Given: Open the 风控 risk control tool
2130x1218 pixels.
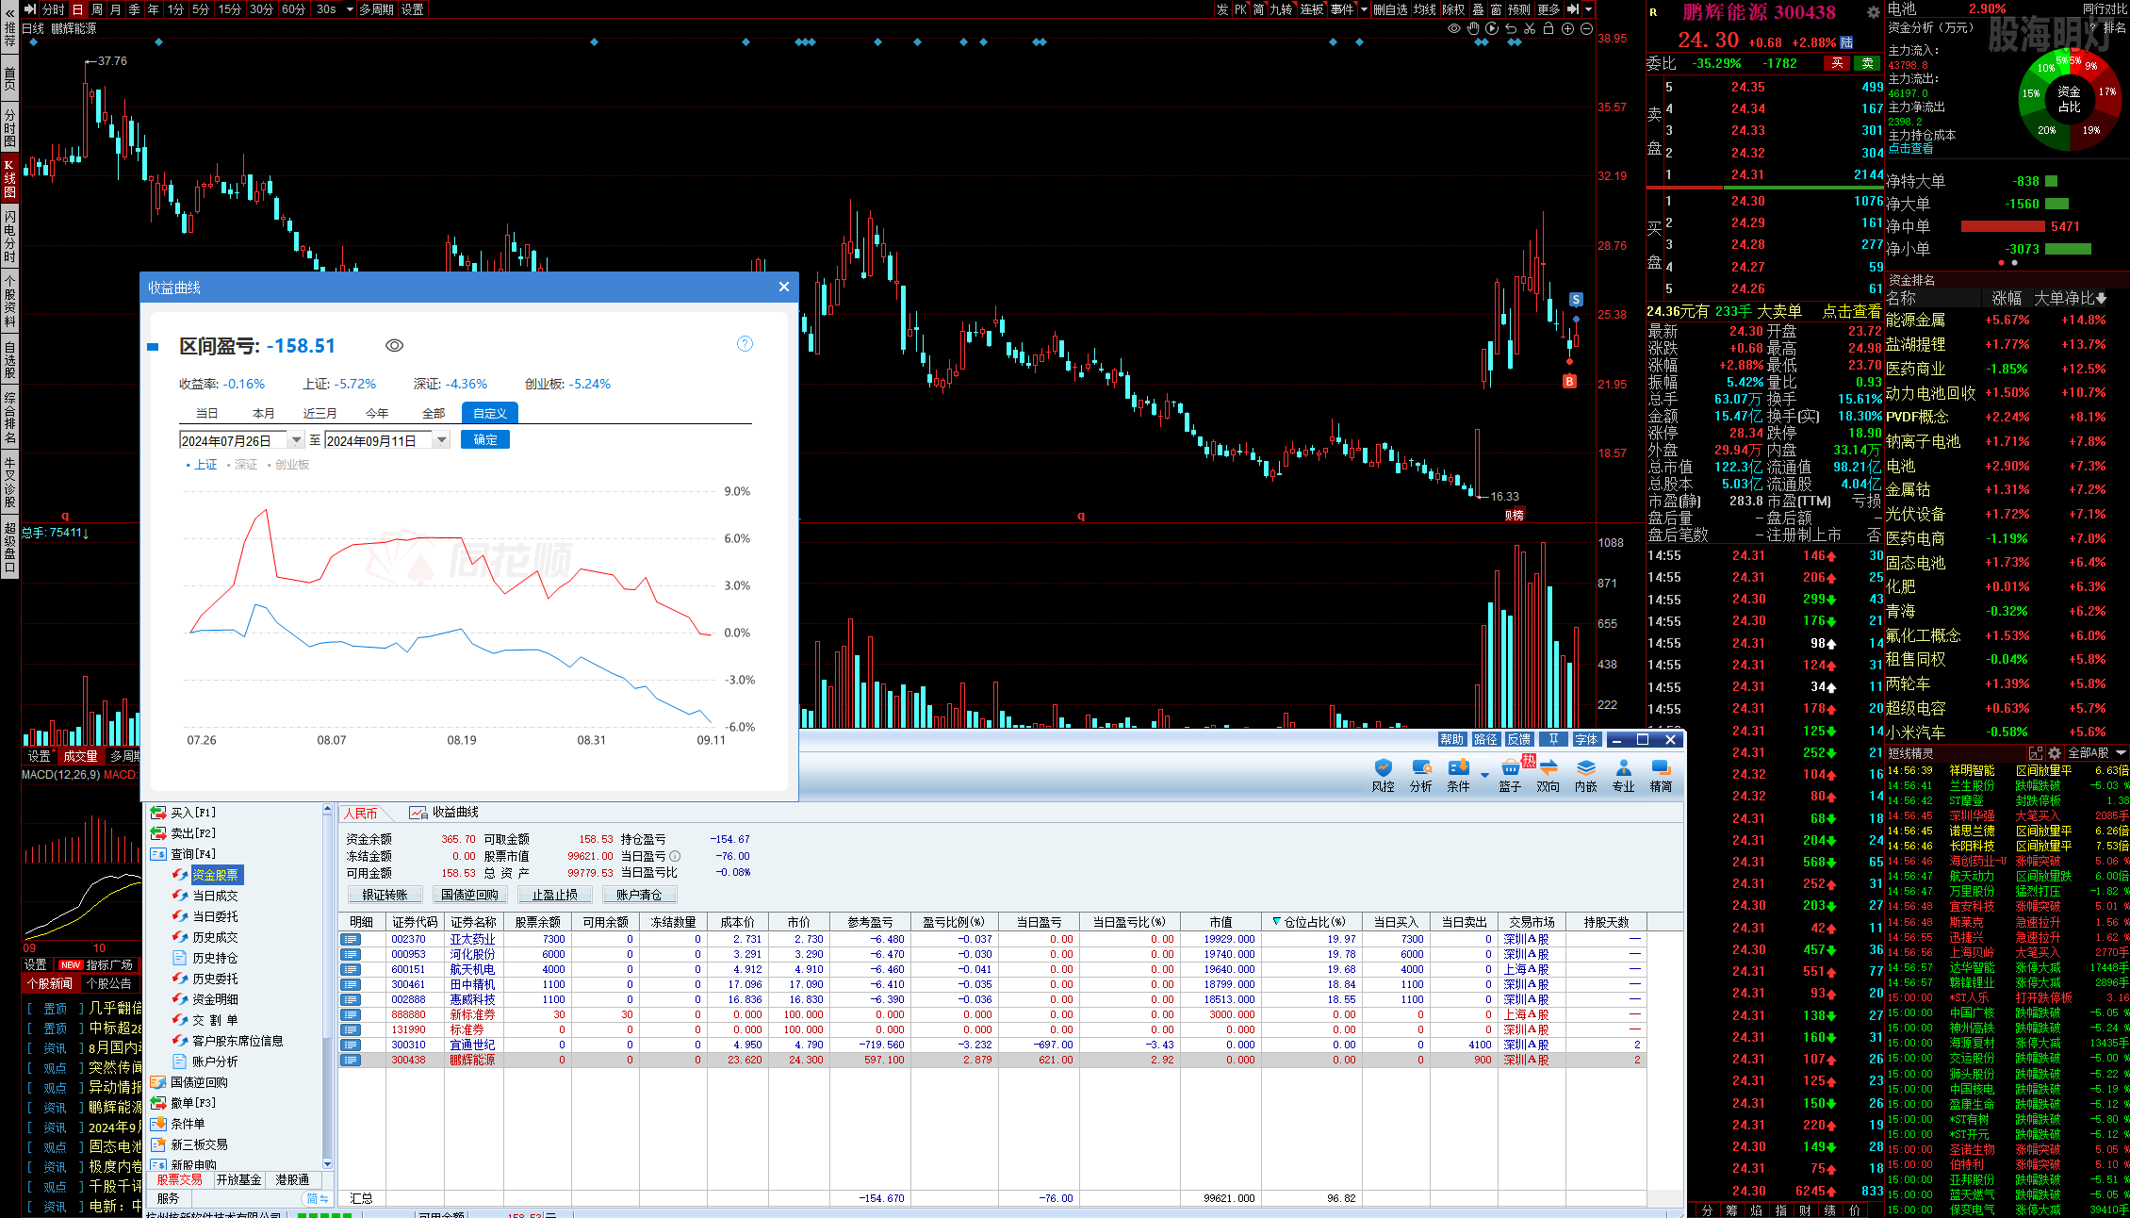Looking at the screenshot, I should 1383,775.
